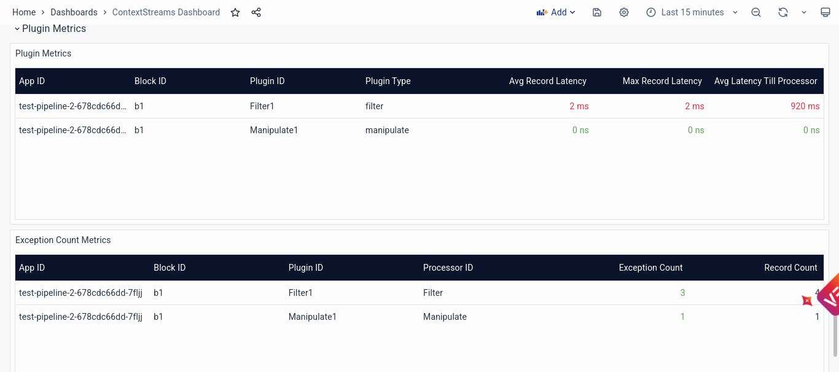This screenshot has height=372, width=839.
Task: Refresh the dashboard now
Action: pyautogui.click(x=782, y=12)
